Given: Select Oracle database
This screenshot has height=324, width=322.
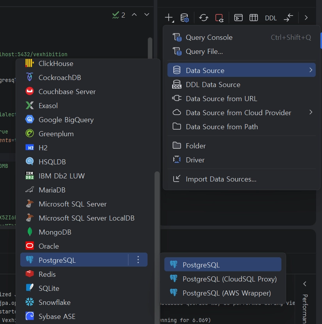Looking at the screenshot, I should 84,246.
